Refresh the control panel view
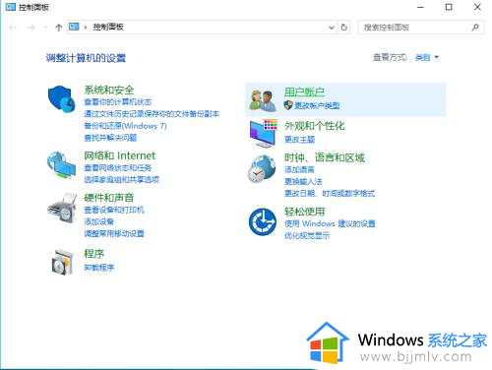This screenshot has width=492, height=370. [343, 28]
